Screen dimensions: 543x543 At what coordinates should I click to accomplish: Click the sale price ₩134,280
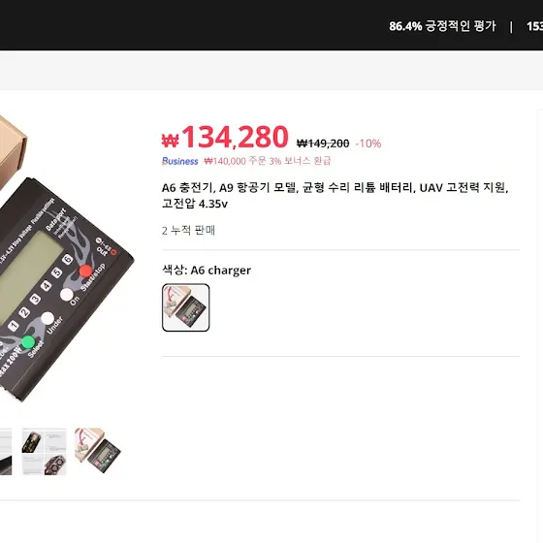tap(225, 137)
